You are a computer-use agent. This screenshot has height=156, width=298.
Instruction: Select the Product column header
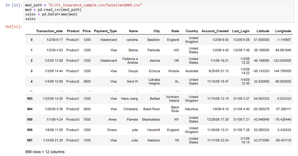pyautogui.click(x=73, y=31)
